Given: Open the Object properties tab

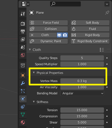Looking at the screenshot, I should [23, 75].
